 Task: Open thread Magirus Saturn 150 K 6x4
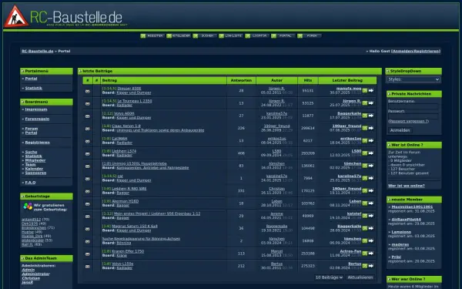point(135,226)
